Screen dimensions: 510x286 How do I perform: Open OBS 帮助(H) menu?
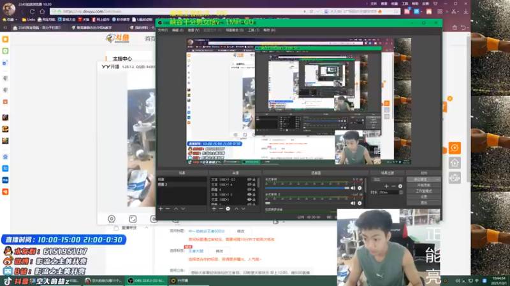point(269,30)
